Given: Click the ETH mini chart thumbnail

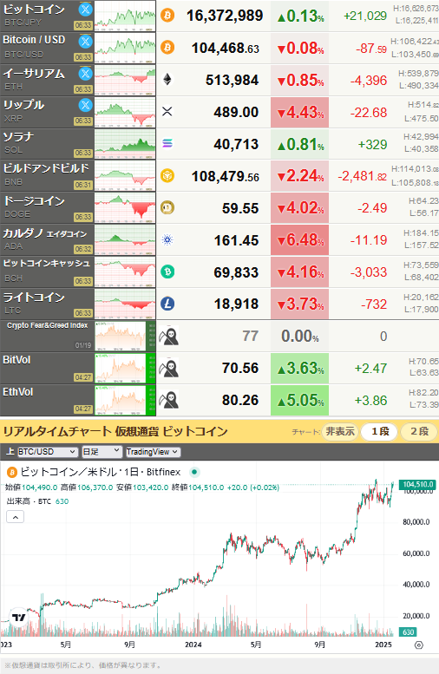Looking at the screenshot, I should tap(125, 80).
